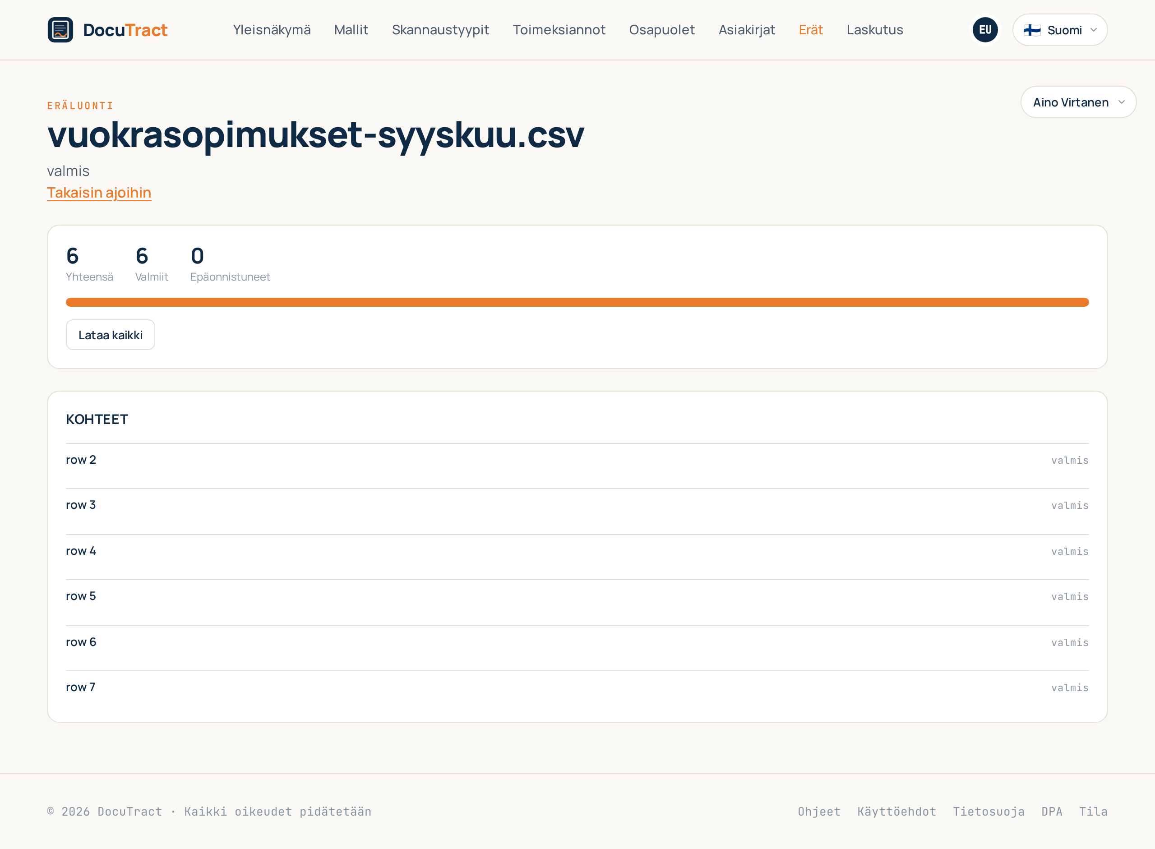Click Takaisin ajoihin link
The height and width of the screenshot is (849, 1155).
[x=99, y=193]
